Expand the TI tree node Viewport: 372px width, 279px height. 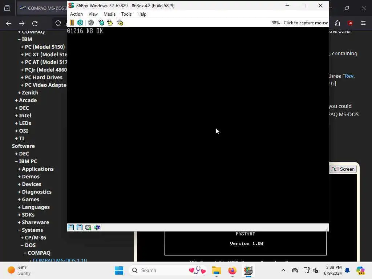point(20,138)
